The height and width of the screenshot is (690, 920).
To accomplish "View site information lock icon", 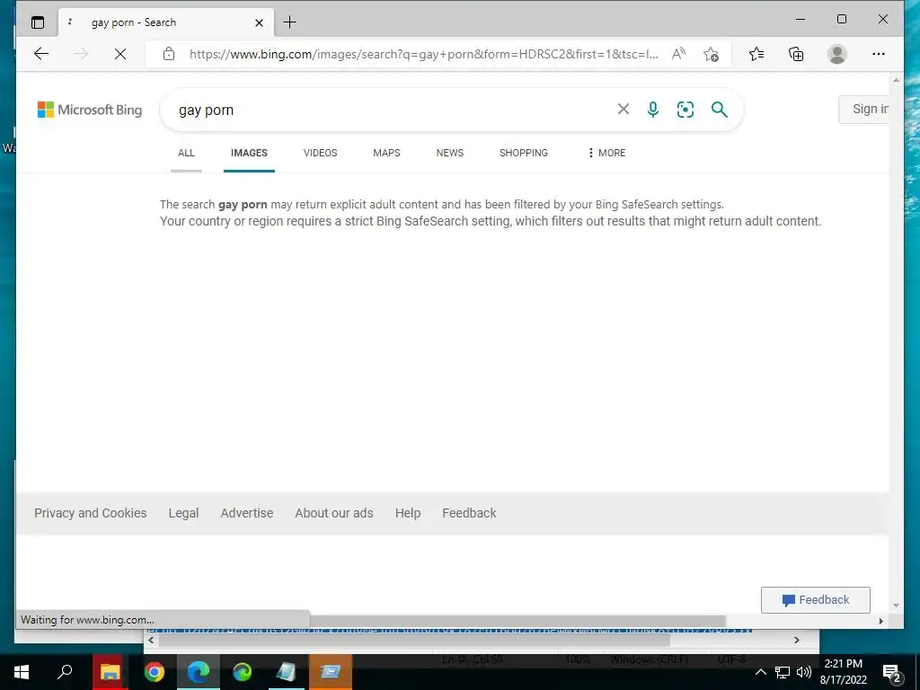I will point(169,54).
